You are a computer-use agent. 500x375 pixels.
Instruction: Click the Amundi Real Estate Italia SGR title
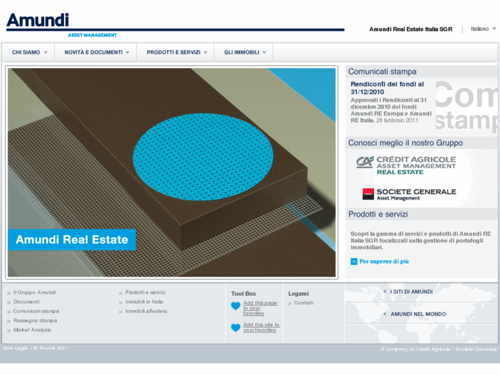coord(411,30)
